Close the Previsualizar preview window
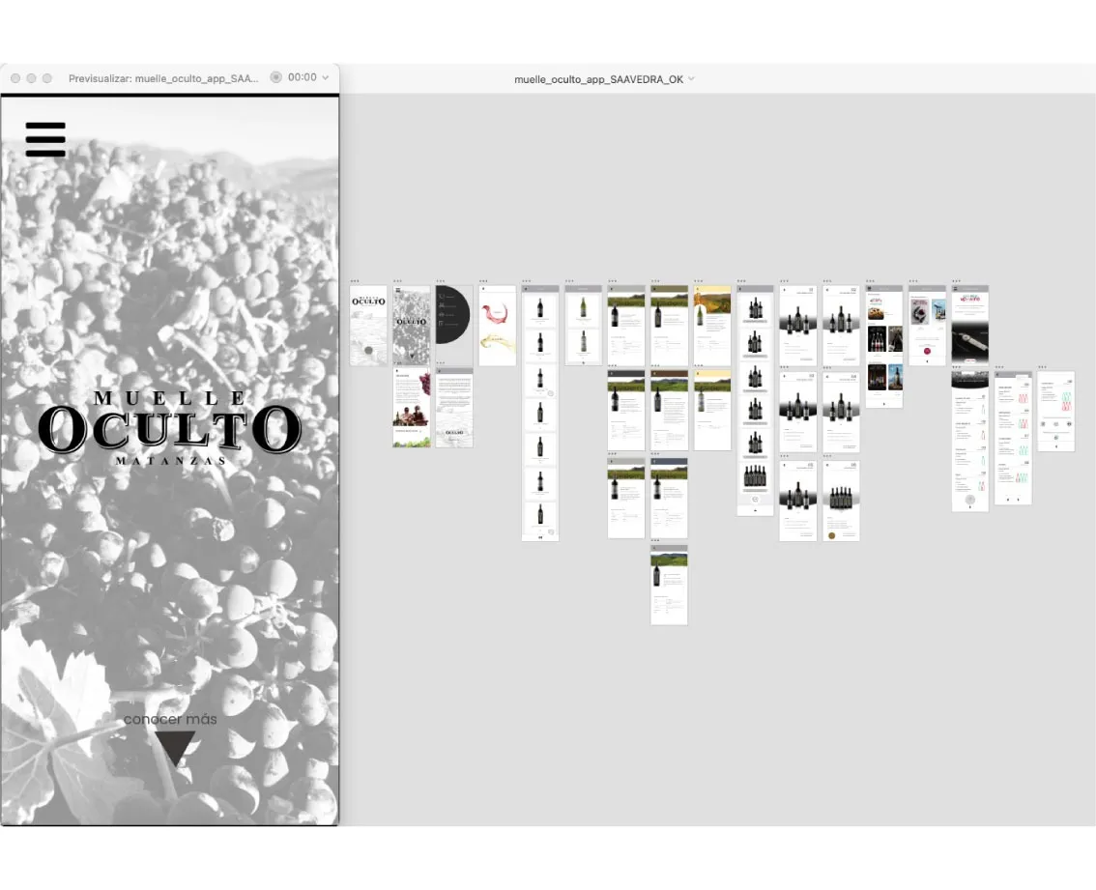 point(14,78)
